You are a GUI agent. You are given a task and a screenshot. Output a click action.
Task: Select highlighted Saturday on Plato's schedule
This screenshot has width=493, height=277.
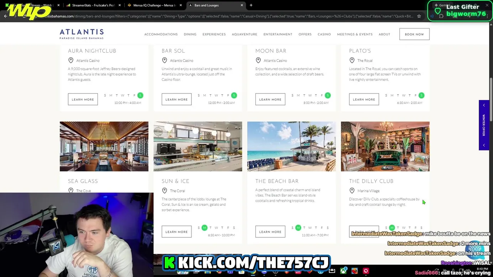421,95
